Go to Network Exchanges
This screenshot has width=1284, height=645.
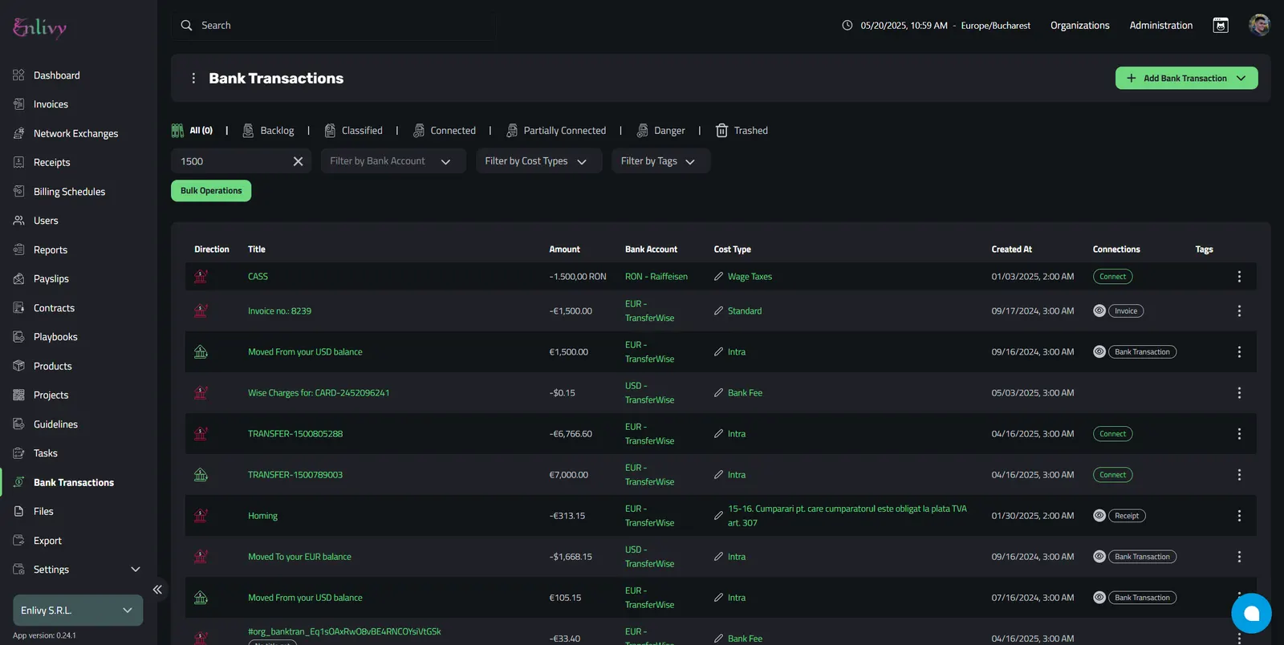[75, 133]
